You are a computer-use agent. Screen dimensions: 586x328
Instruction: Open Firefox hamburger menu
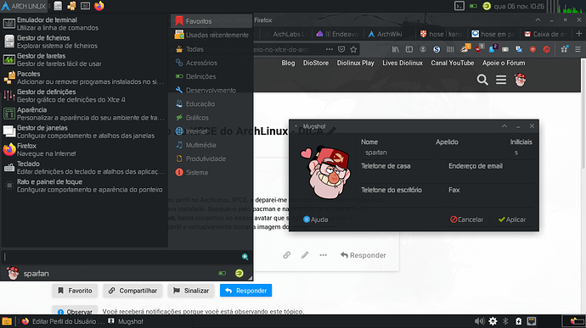tap(578, 49)
